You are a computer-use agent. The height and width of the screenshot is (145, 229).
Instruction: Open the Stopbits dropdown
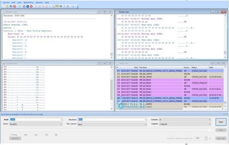point(210,124)
